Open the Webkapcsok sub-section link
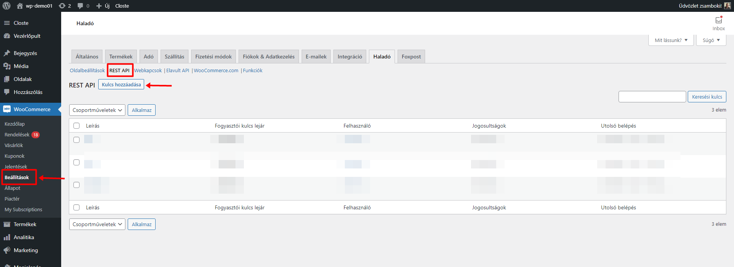This screenshot has height=267, width=734. [148, 70]
